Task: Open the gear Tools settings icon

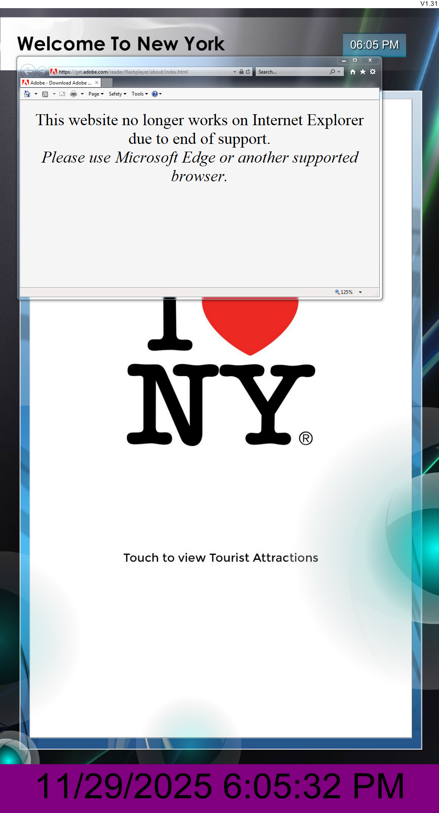Action: (373, 72)
